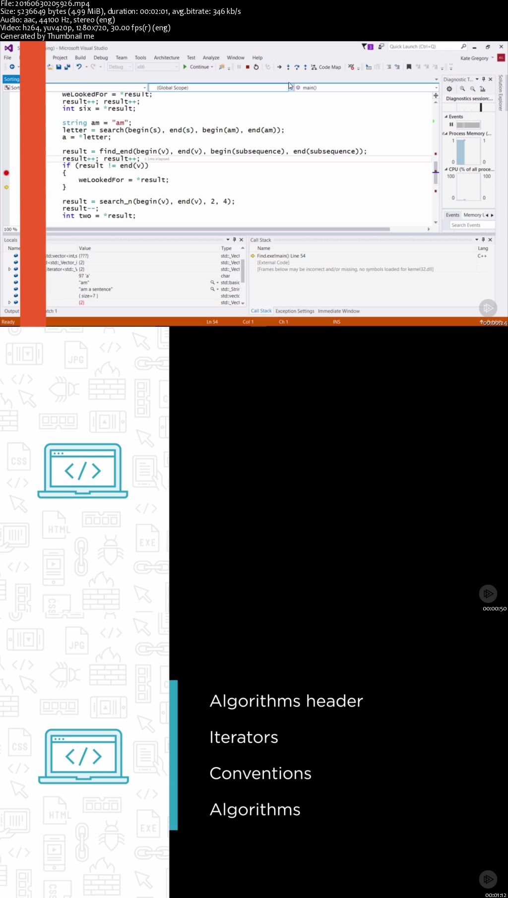Switch to the Call Stack tab
Viewport: 508px width, 898px height.
coord(261,311)
